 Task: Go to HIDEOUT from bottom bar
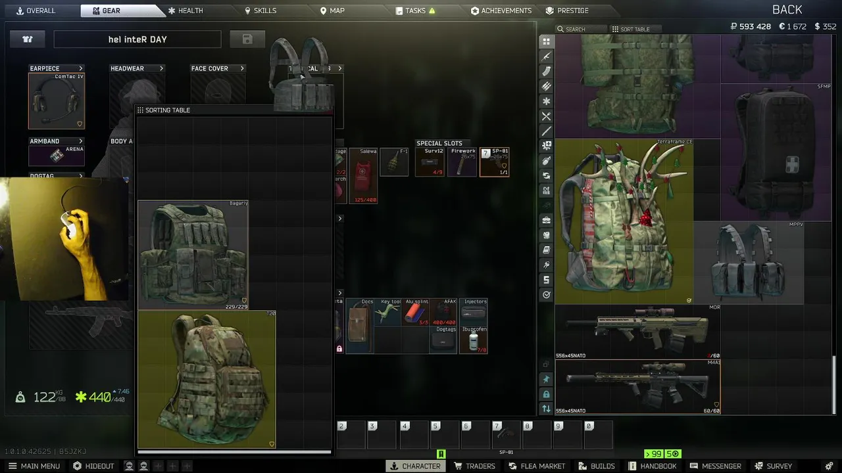[x=93, y=466]
